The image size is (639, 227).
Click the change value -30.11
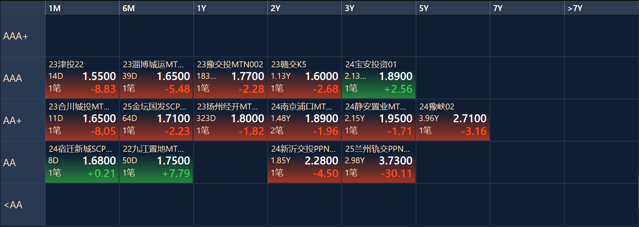coord(396,174)
